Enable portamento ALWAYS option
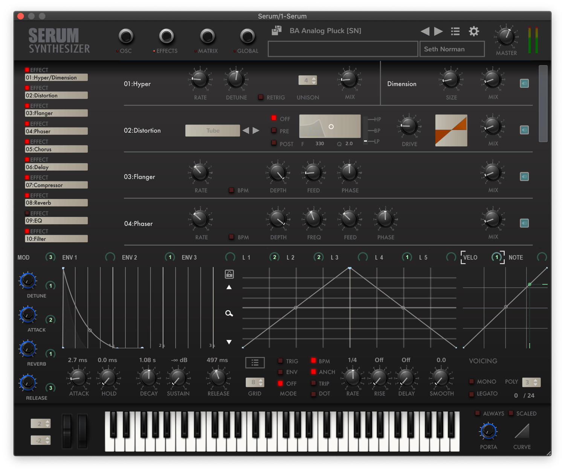This screenshot has width=565, height=472. tap(478, 413)
